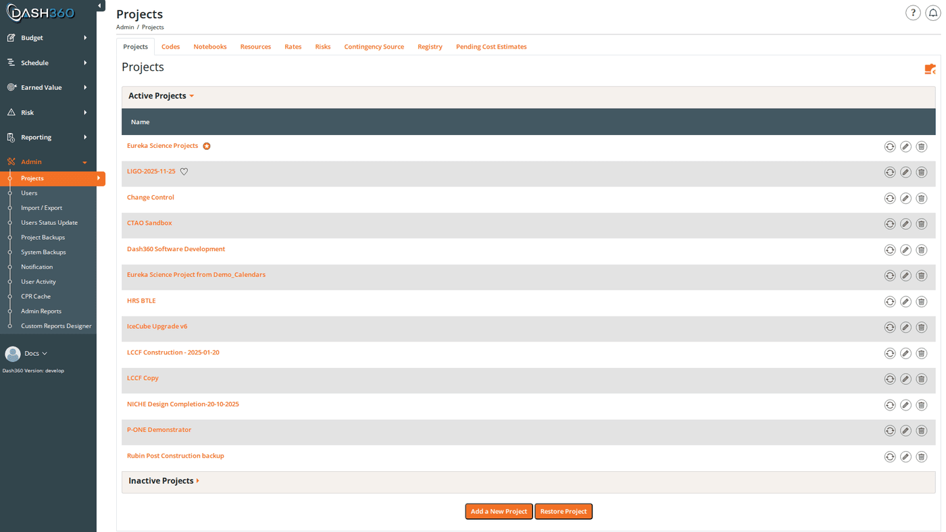Click refresh icon for NICHE Design Completion row
Image resolution: width=946 pixels, height=532 pixels.
coord(890,405)
